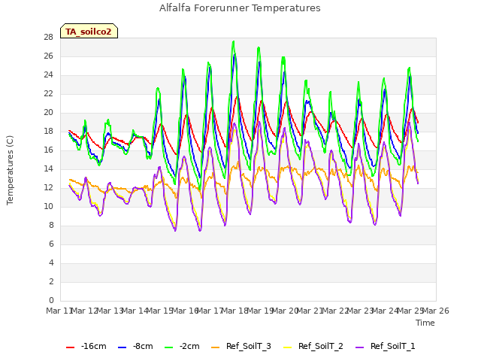The height and width of the screenshot is (361, 481).
Task: Click the 20 y-axis tick label
Action: click(49, 112)
